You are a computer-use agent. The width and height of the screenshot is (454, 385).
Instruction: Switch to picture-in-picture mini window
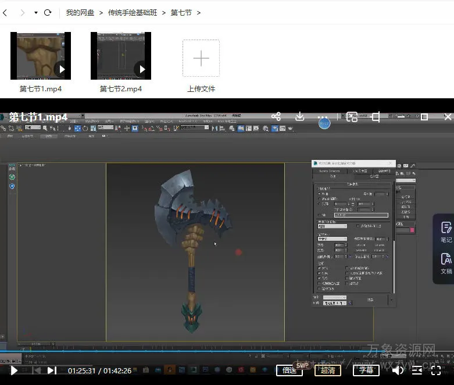point(352,117)
